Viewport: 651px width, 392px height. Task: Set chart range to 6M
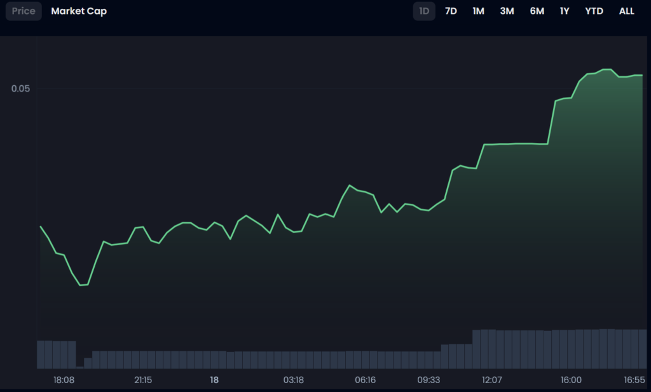[x=537, y=11]
